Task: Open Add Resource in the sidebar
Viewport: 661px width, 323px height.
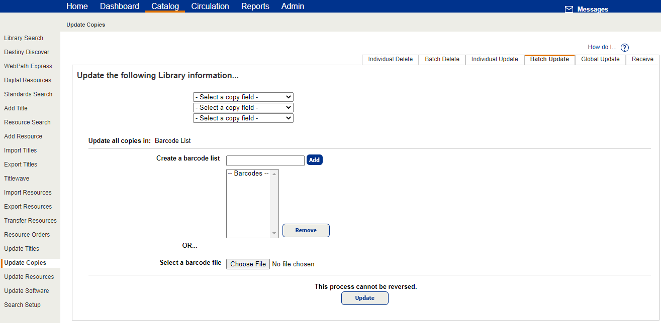Action: click(23, 136)
